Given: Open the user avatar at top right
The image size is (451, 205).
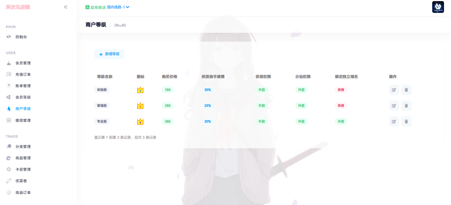Looking at the screenshot, I should [438, 7].
